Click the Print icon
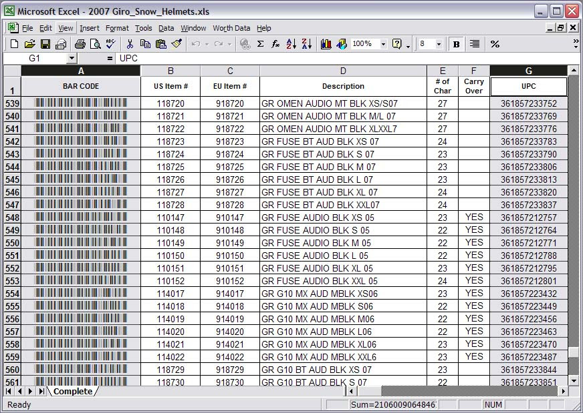The image size is (583, 413). click(80, 44)
